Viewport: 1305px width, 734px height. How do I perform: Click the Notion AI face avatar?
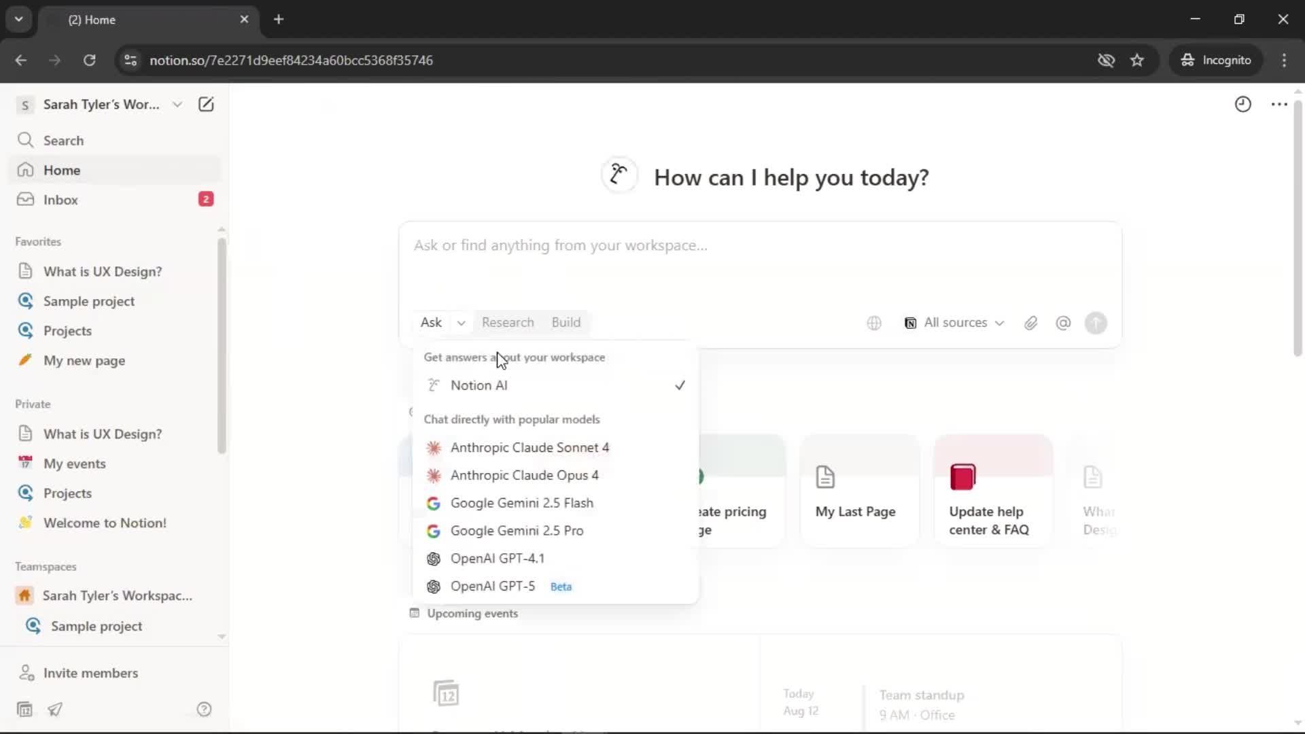619,176
